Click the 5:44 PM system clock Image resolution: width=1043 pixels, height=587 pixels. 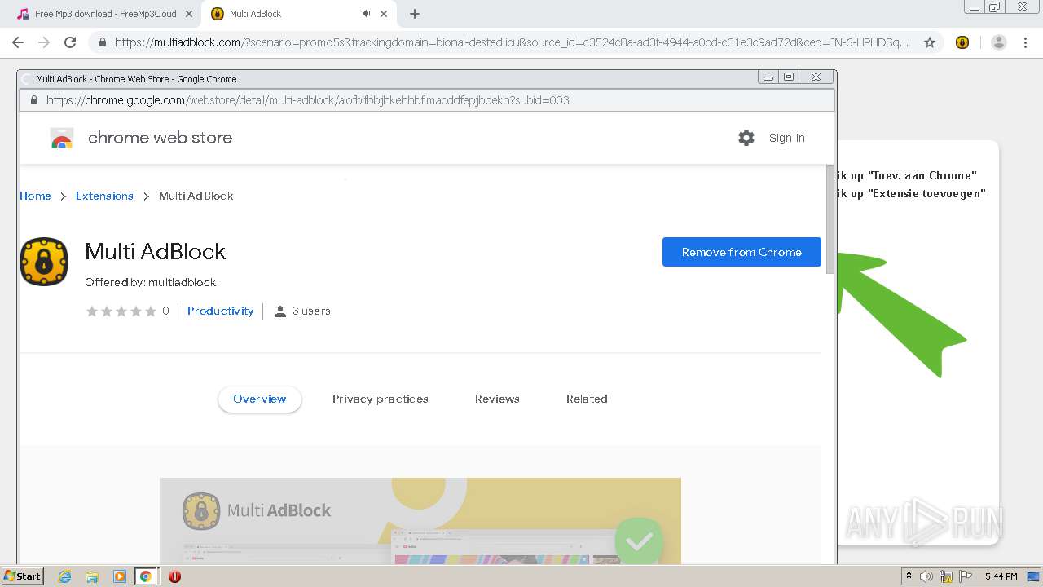click(1001, 576)
